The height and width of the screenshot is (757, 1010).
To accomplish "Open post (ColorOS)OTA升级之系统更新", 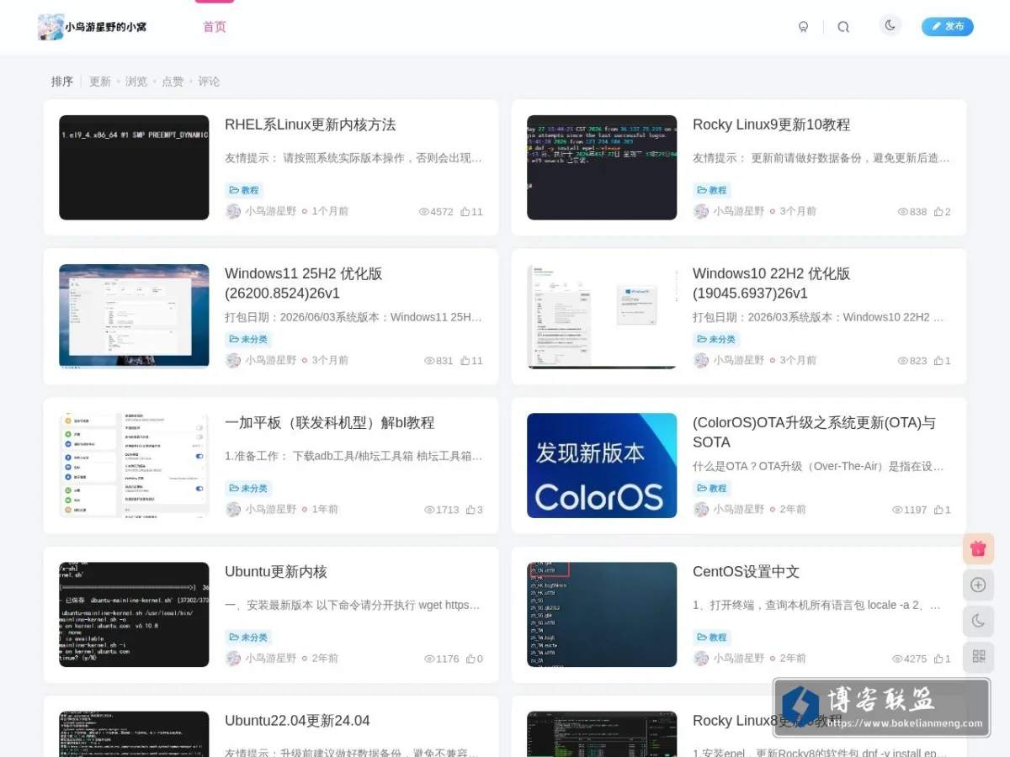I will coord(814,432).
